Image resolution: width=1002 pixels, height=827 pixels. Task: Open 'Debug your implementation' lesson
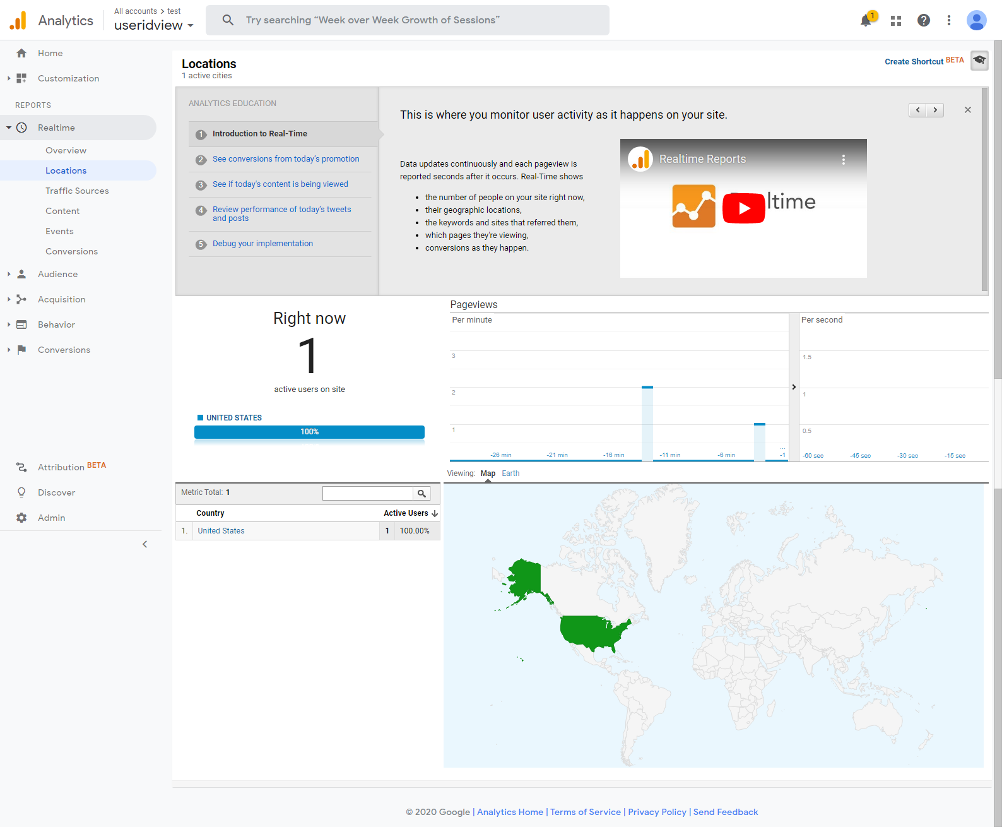[262, 244]
